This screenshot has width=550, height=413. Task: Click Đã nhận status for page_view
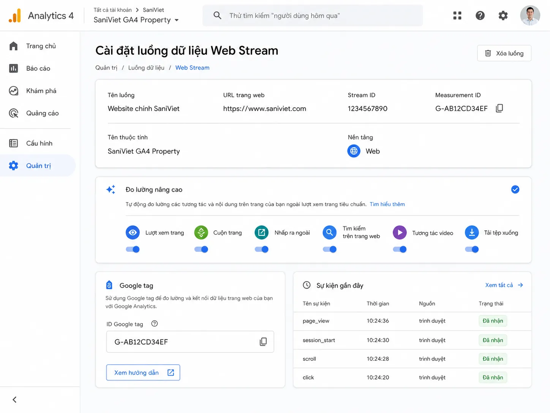coord(493,321)
